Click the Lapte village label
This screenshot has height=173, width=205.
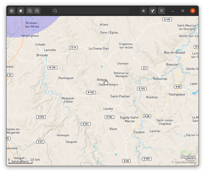pos(194,84)
